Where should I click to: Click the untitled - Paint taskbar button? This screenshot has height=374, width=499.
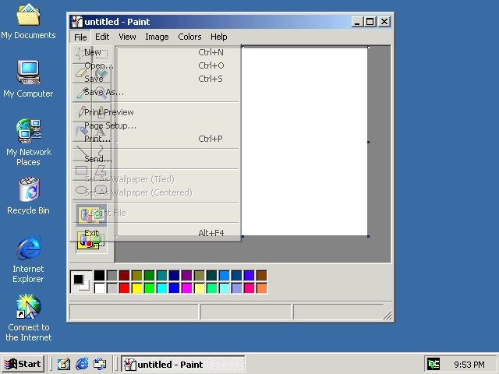coord(183,364)
